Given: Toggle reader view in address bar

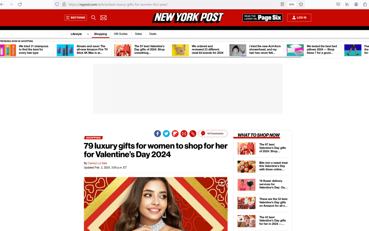Looking at the screenshot, I should click(282, 4).
